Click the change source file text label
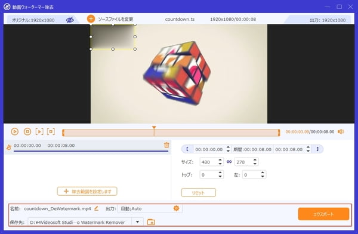Viewport: 358px width, 234px height. pos(116,19)
